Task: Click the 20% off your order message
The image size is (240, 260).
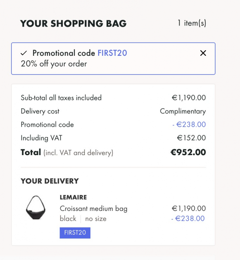Action: point(54,64)
